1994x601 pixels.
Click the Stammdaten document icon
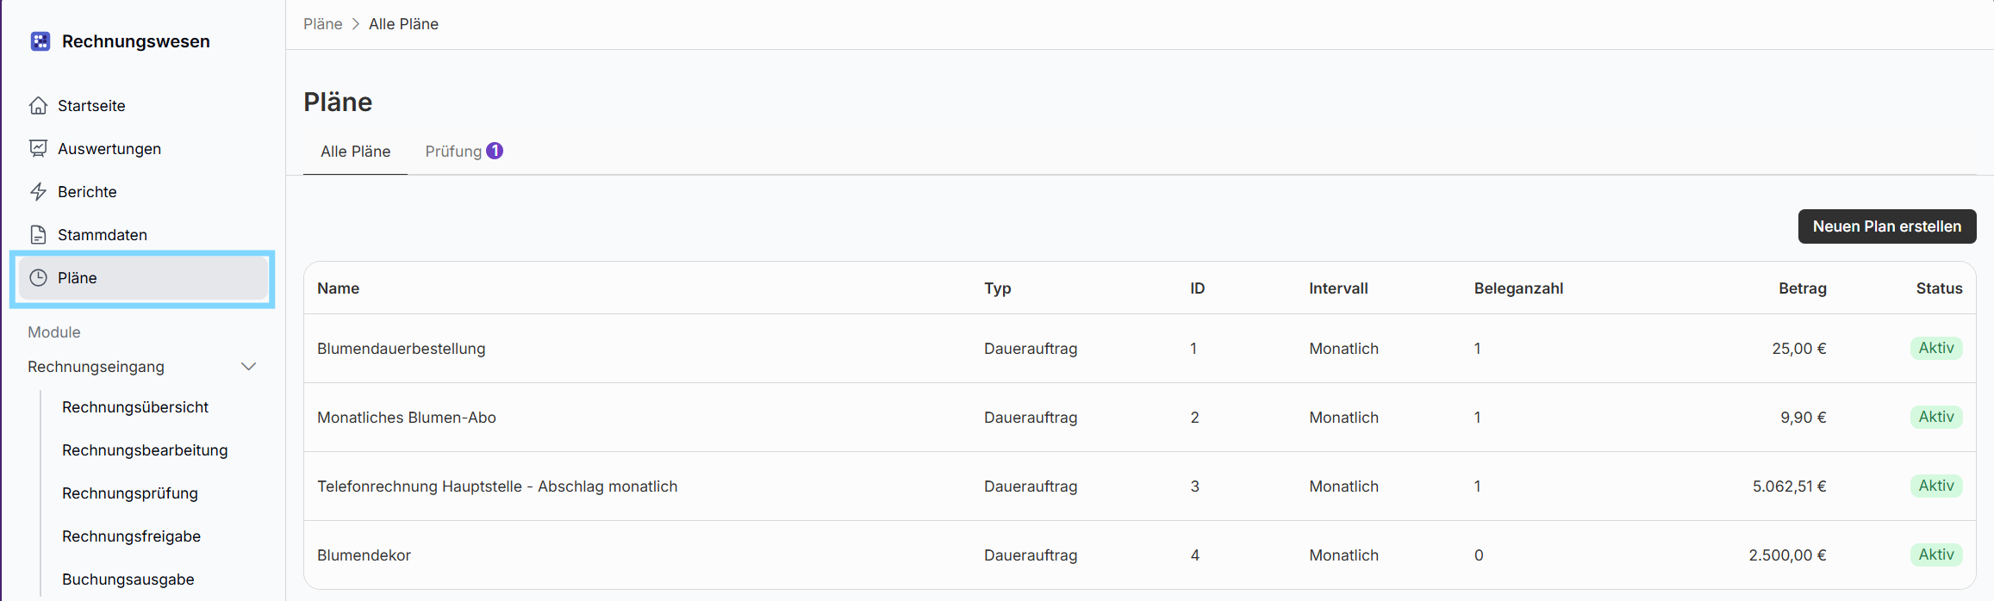(38, 235)
